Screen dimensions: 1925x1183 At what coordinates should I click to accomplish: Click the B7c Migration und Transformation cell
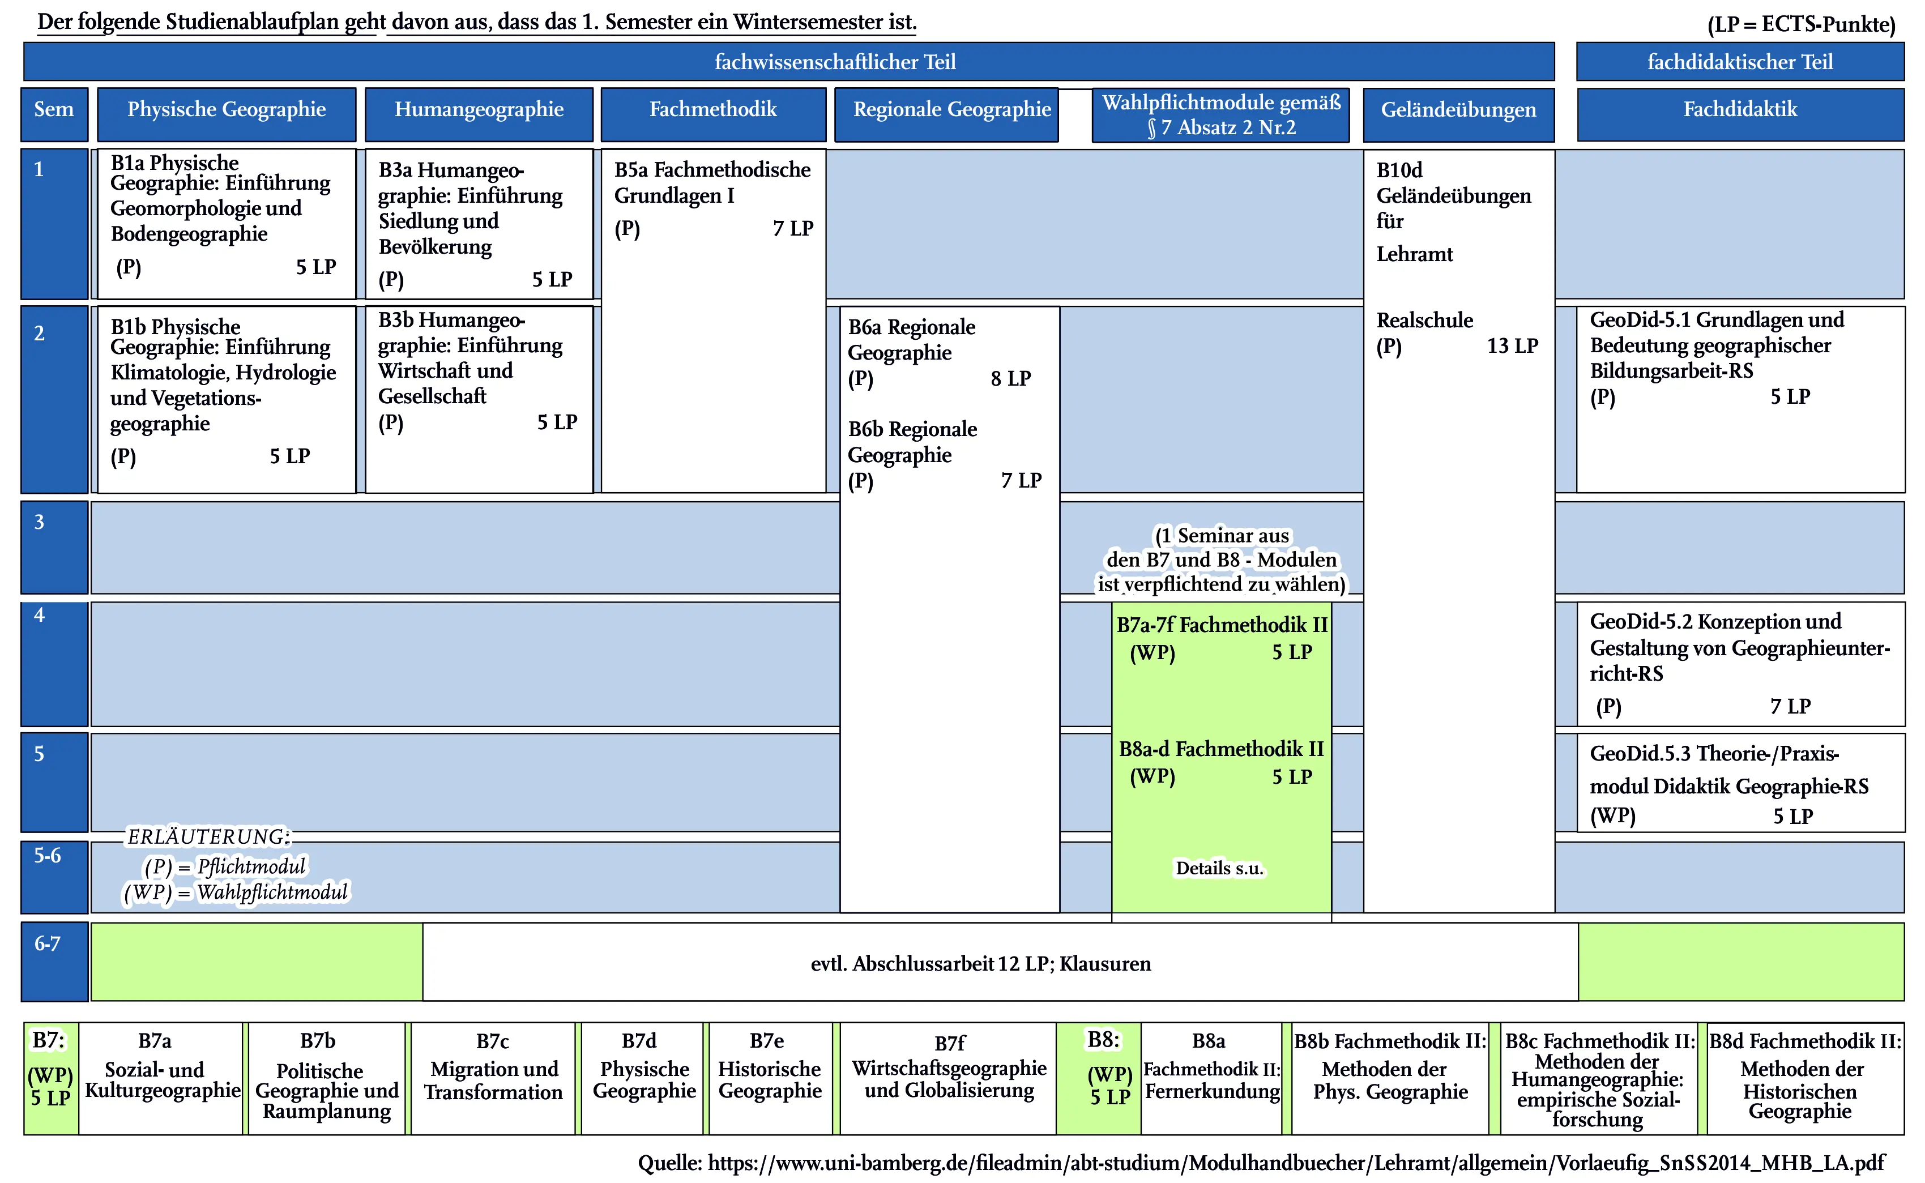point(493,1077)
